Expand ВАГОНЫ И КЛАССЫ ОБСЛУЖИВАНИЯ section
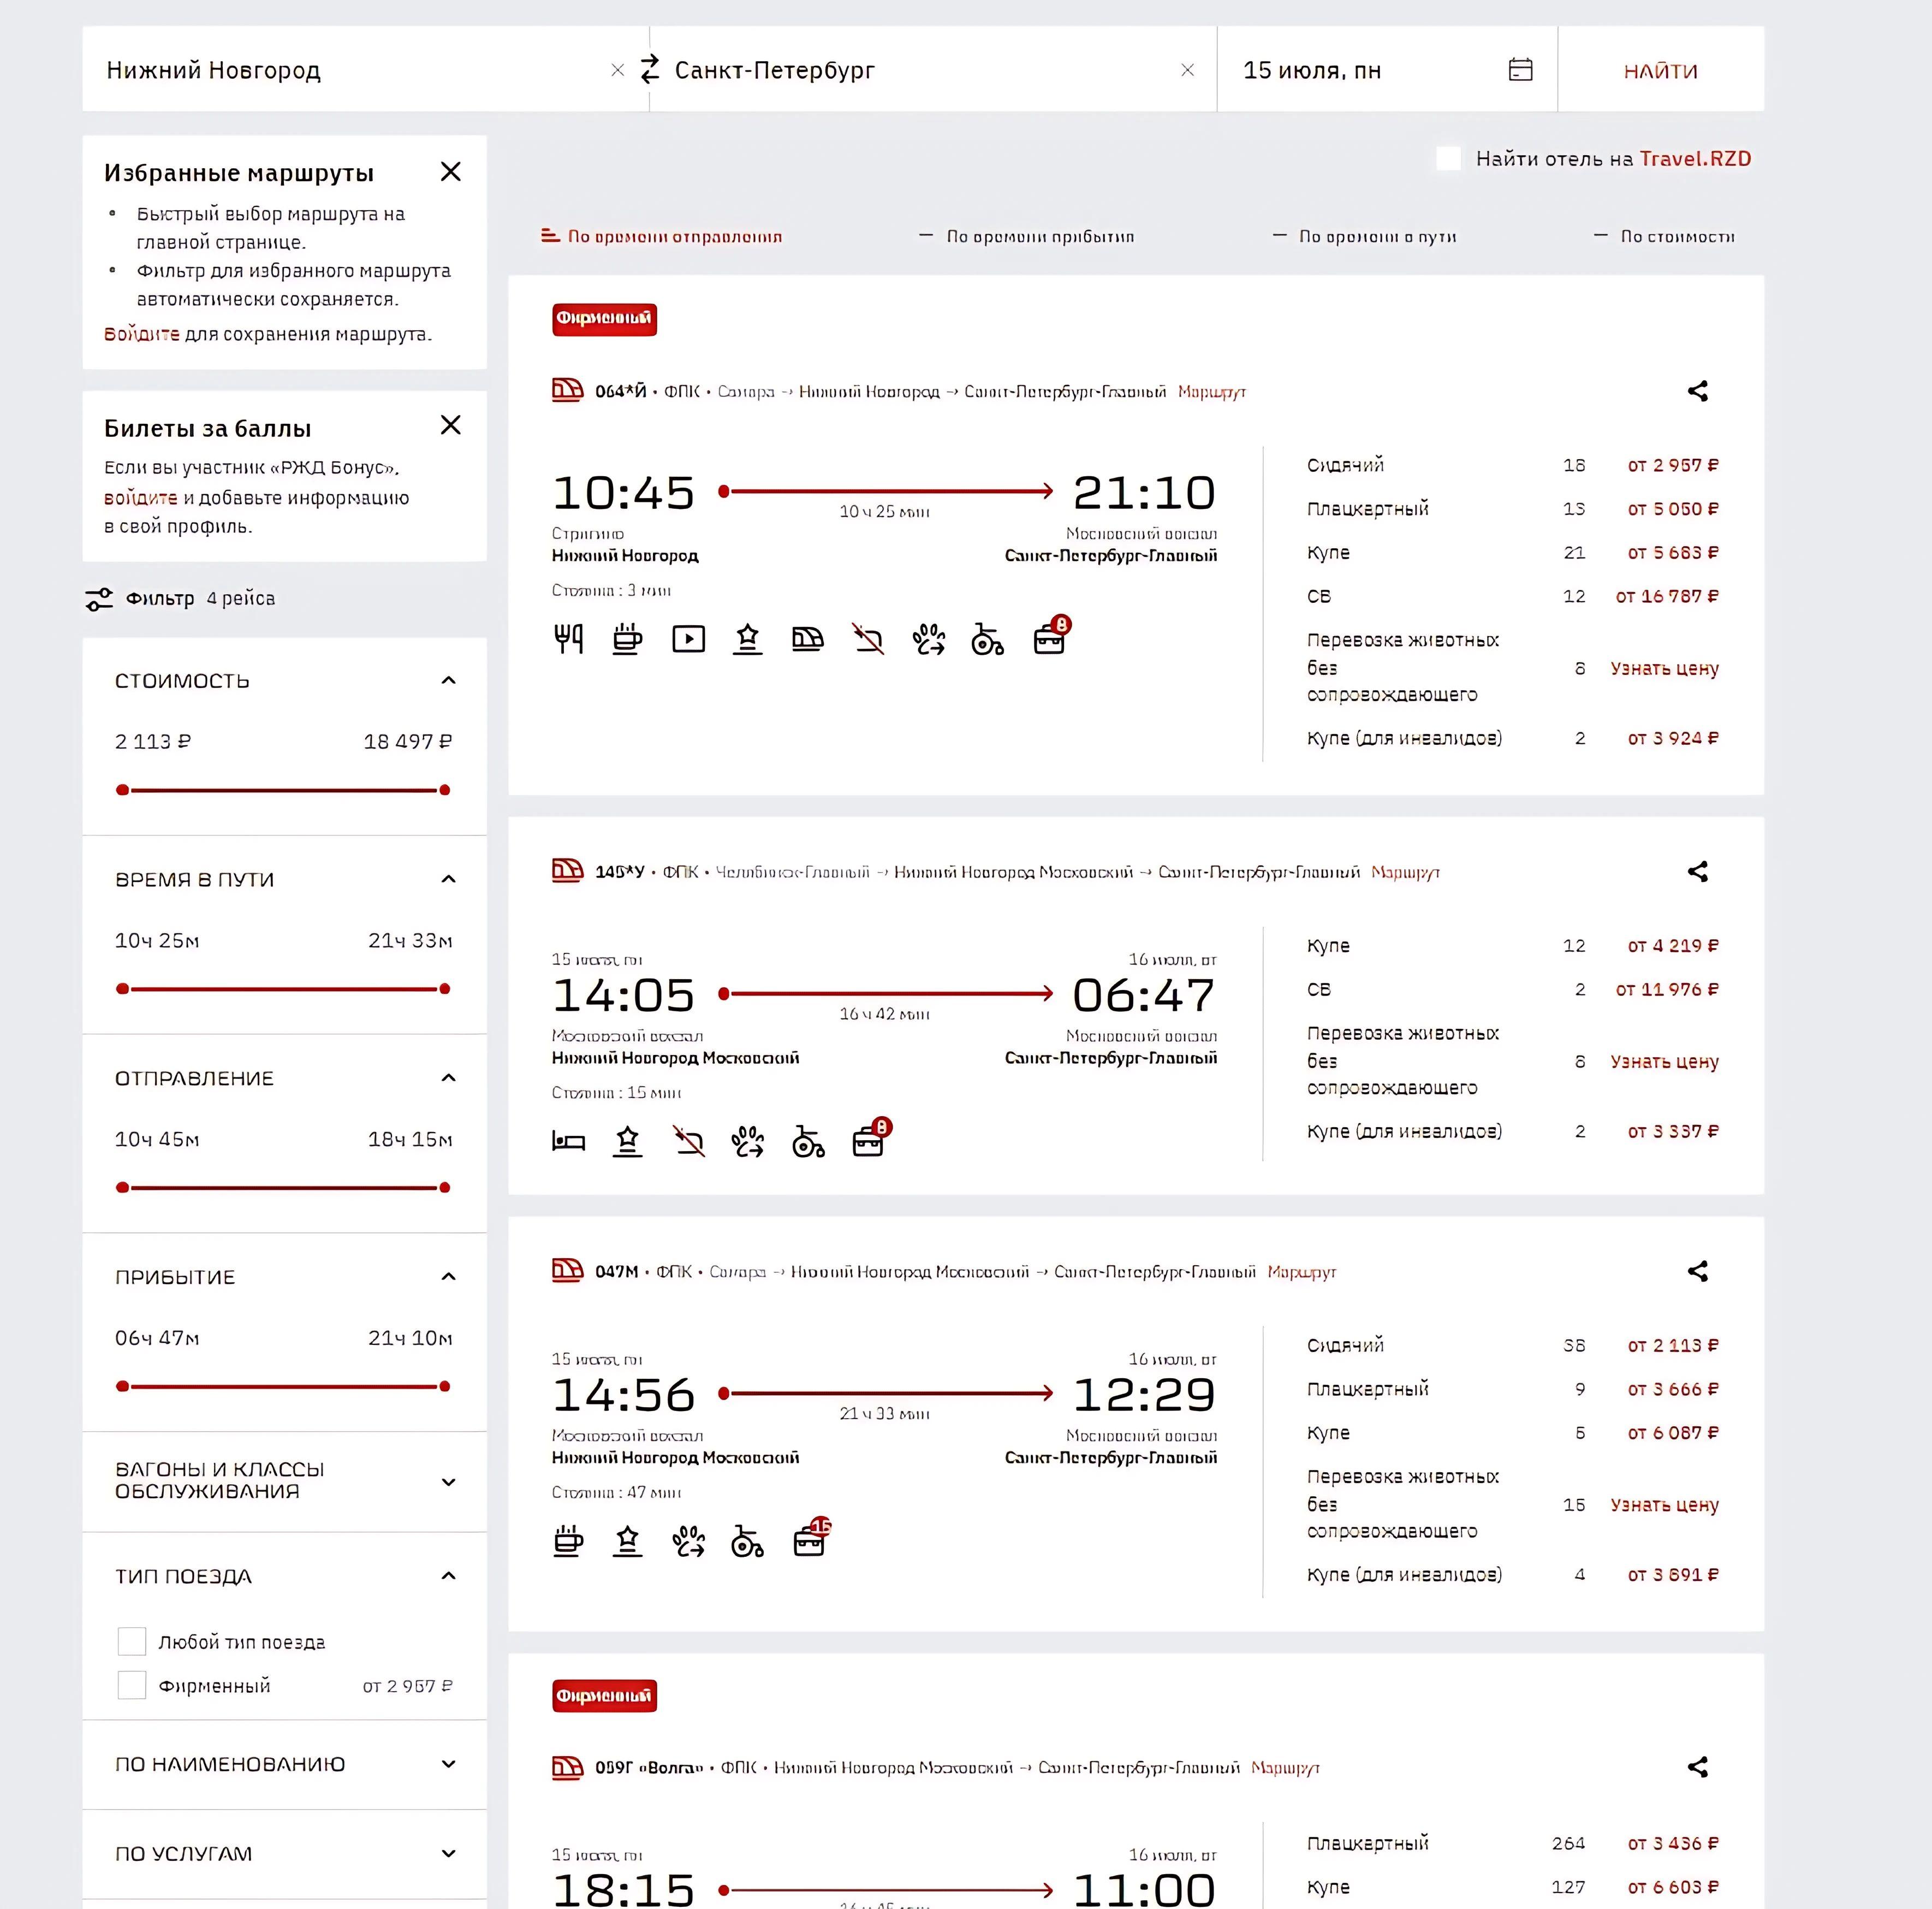 [448, 1481]
